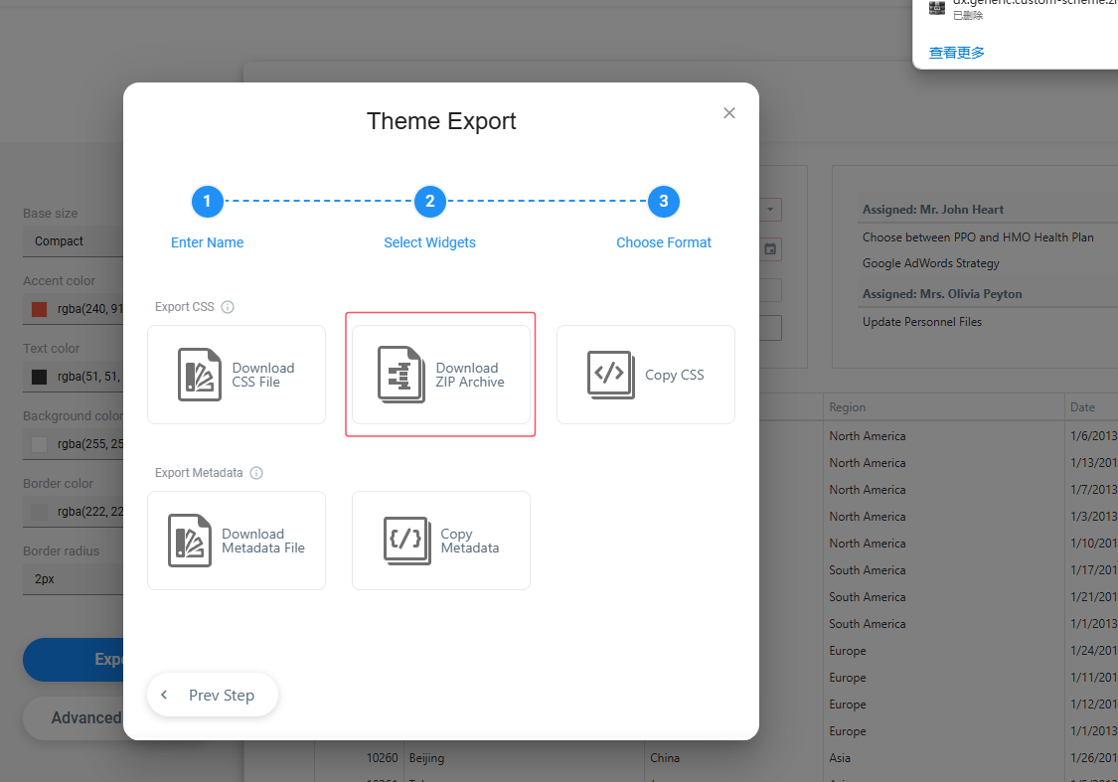Image resolution: width=1118 pixels, height=782 pixels.
Task: Close the Theme Export dialog
Action: point(728,112)
